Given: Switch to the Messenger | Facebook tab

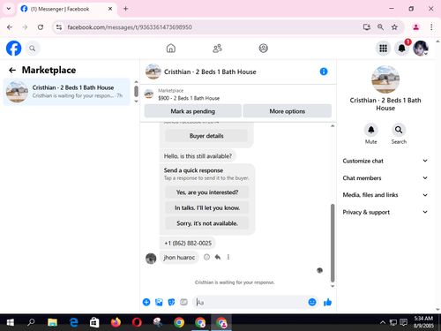Looking at the screenshot, I should [67, 9].
